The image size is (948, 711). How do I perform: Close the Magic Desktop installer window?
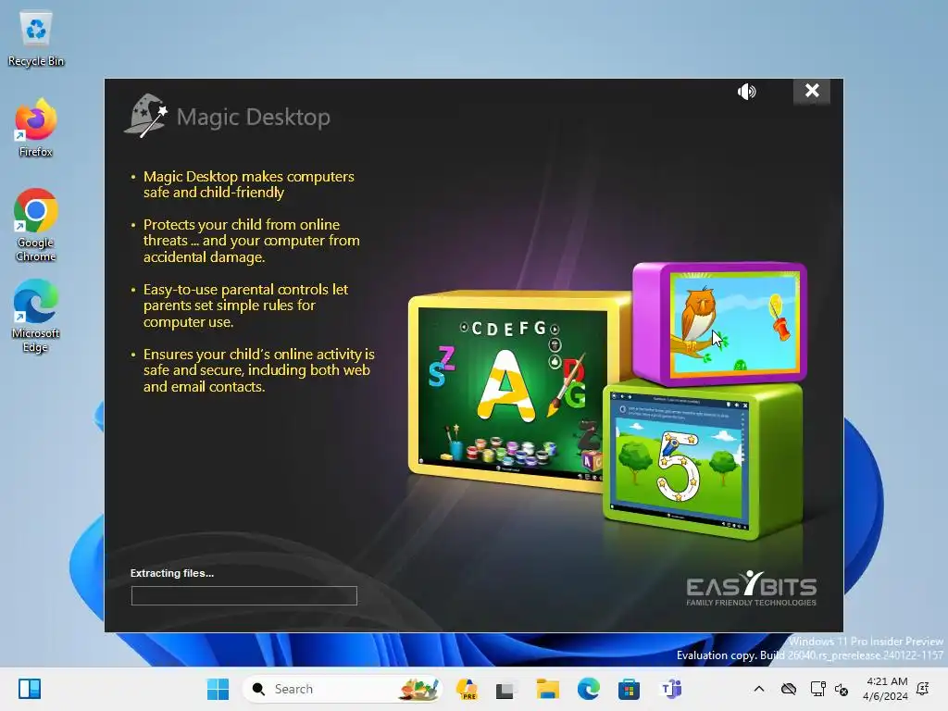click(x=811, y=91)
